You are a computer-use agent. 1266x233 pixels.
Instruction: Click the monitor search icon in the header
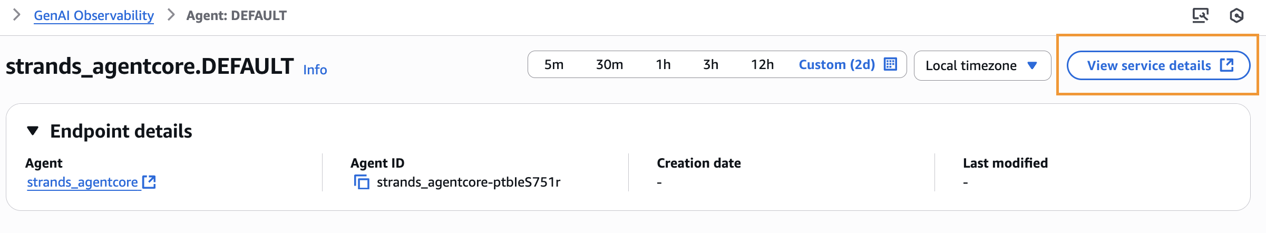[1201, 15]
